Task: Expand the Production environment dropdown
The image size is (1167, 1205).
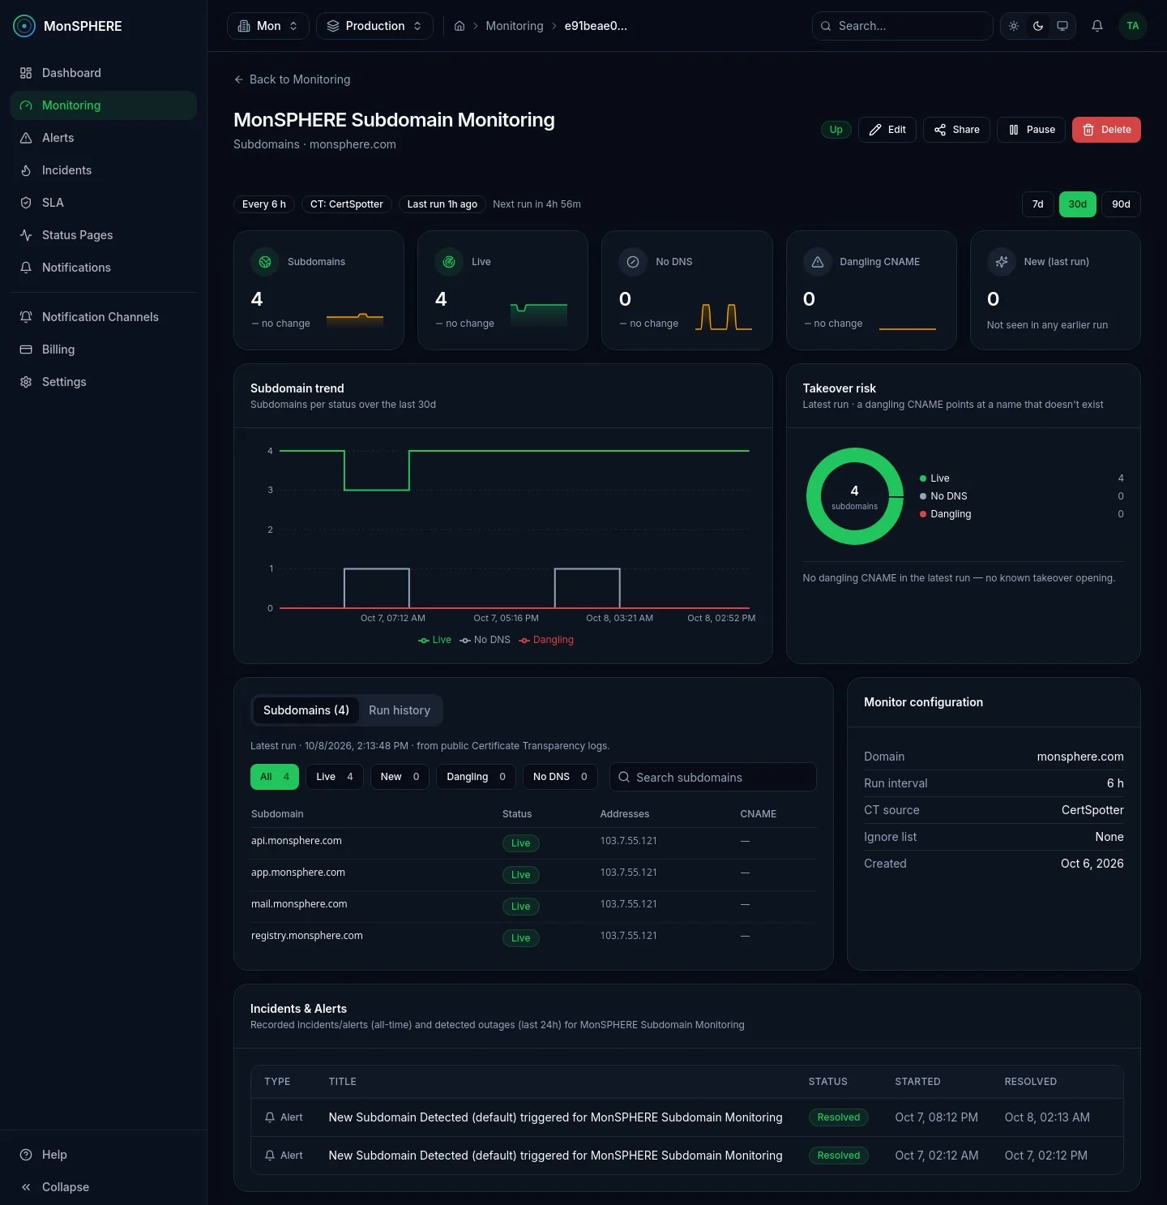Action: [374, 26]
